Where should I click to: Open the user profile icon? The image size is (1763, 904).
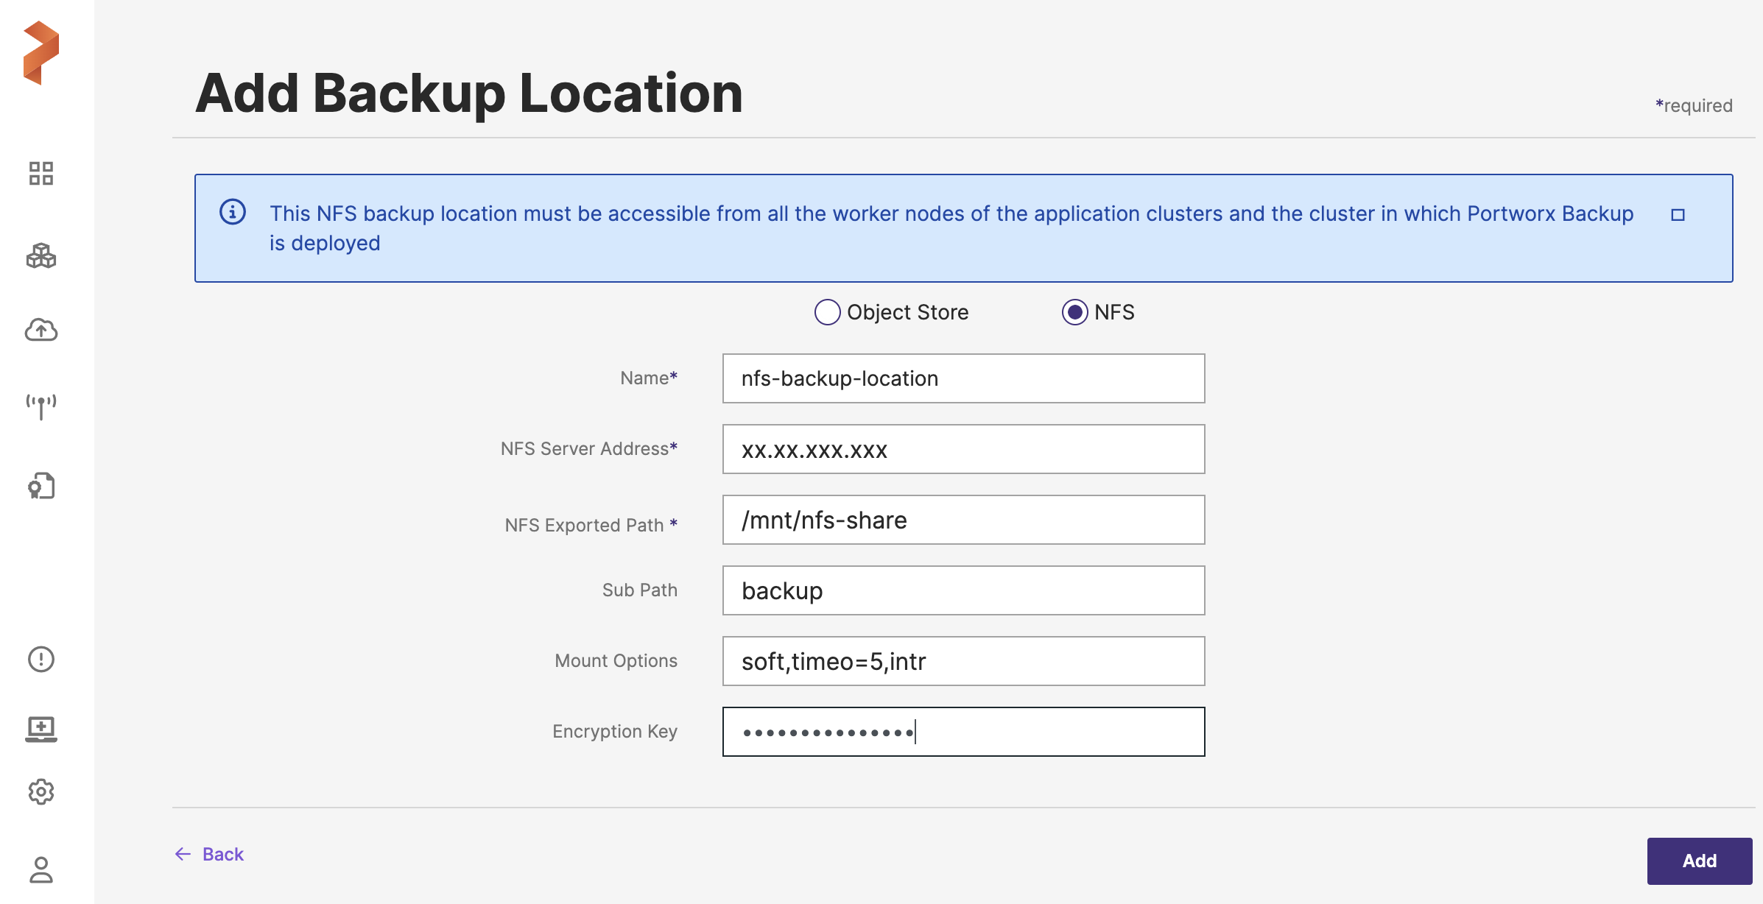click(x=41, y=869)
